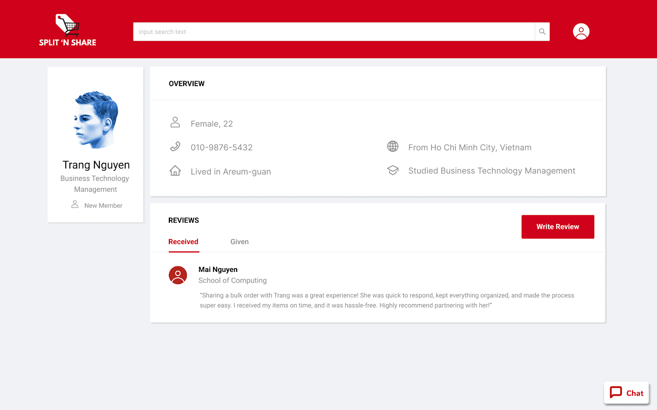Open the Chat button
The height and width of the screenshot is (410, 657).
coord(627,393)
